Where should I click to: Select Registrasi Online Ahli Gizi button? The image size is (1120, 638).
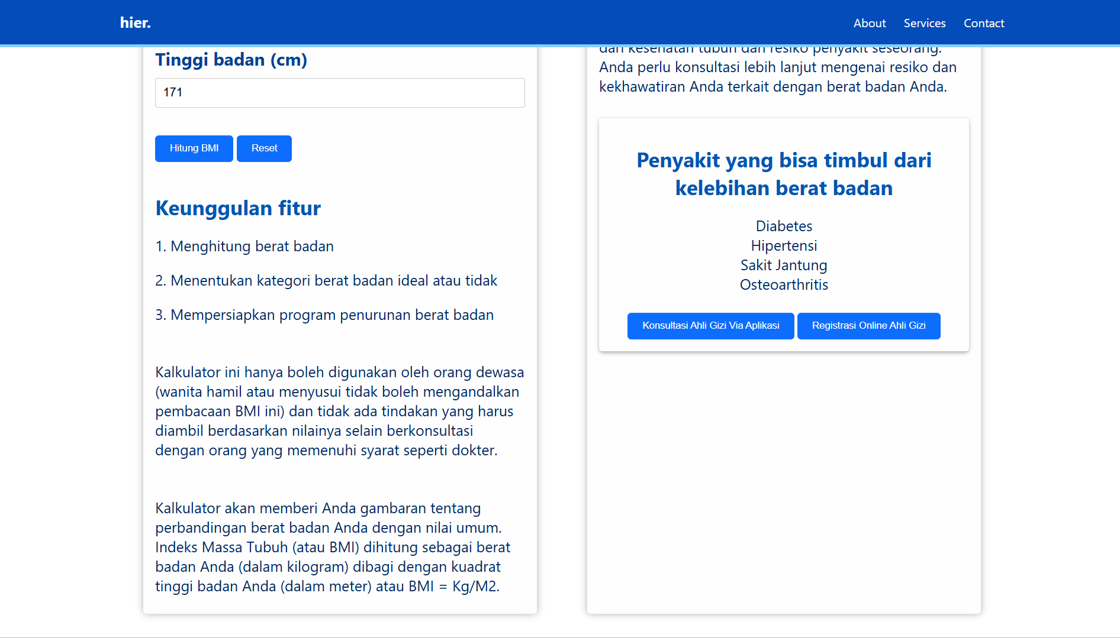click(868, 326)
